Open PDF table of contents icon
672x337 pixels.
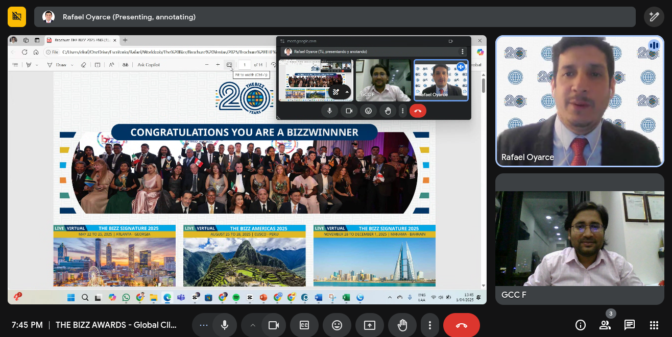coord(15,65)
